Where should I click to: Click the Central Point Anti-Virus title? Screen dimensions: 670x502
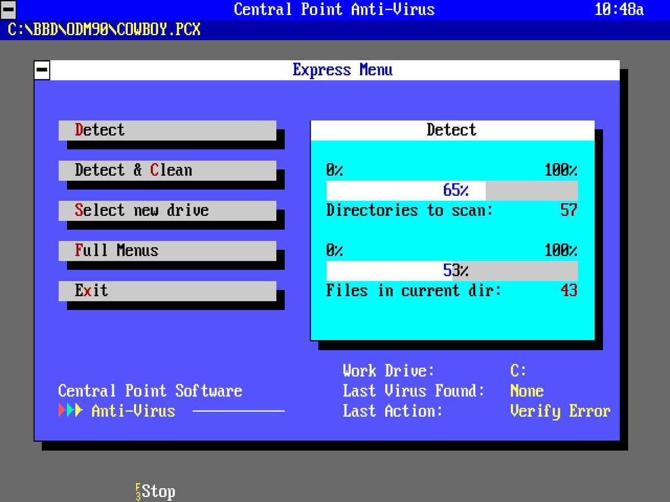click(334, 9)
